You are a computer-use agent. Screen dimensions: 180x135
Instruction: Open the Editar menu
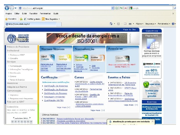pyautogui.click(x=17, y=13)
